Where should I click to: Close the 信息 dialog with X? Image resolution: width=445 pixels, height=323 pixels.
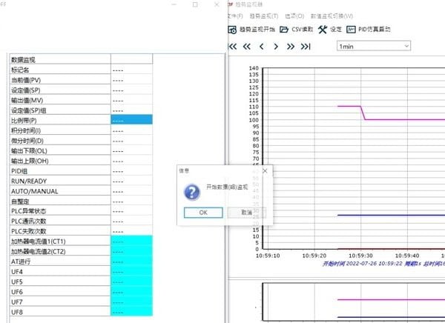(x=265, y=170)
